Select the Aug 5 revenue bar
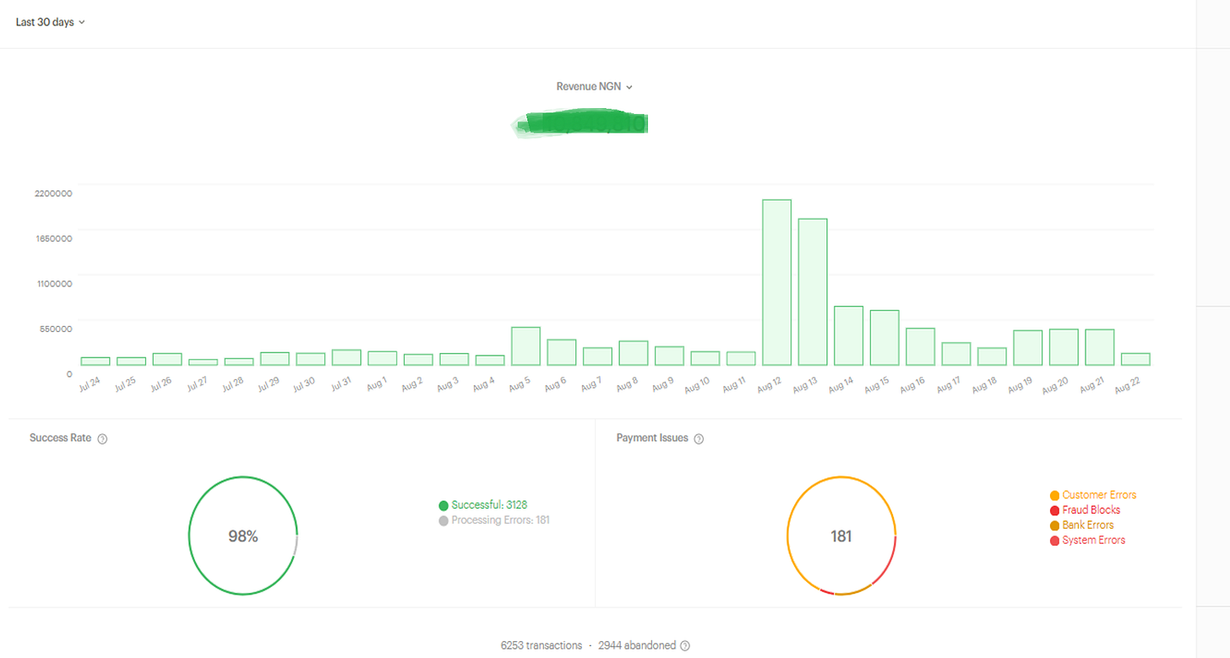The image size is (1230, 658). [525, 346]
